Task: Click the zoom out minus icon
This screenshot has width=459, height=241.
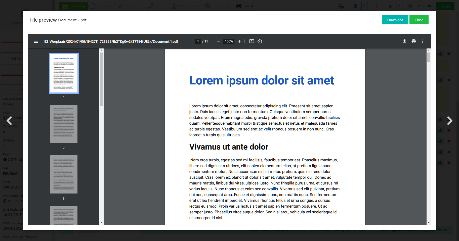Action: 218,41
